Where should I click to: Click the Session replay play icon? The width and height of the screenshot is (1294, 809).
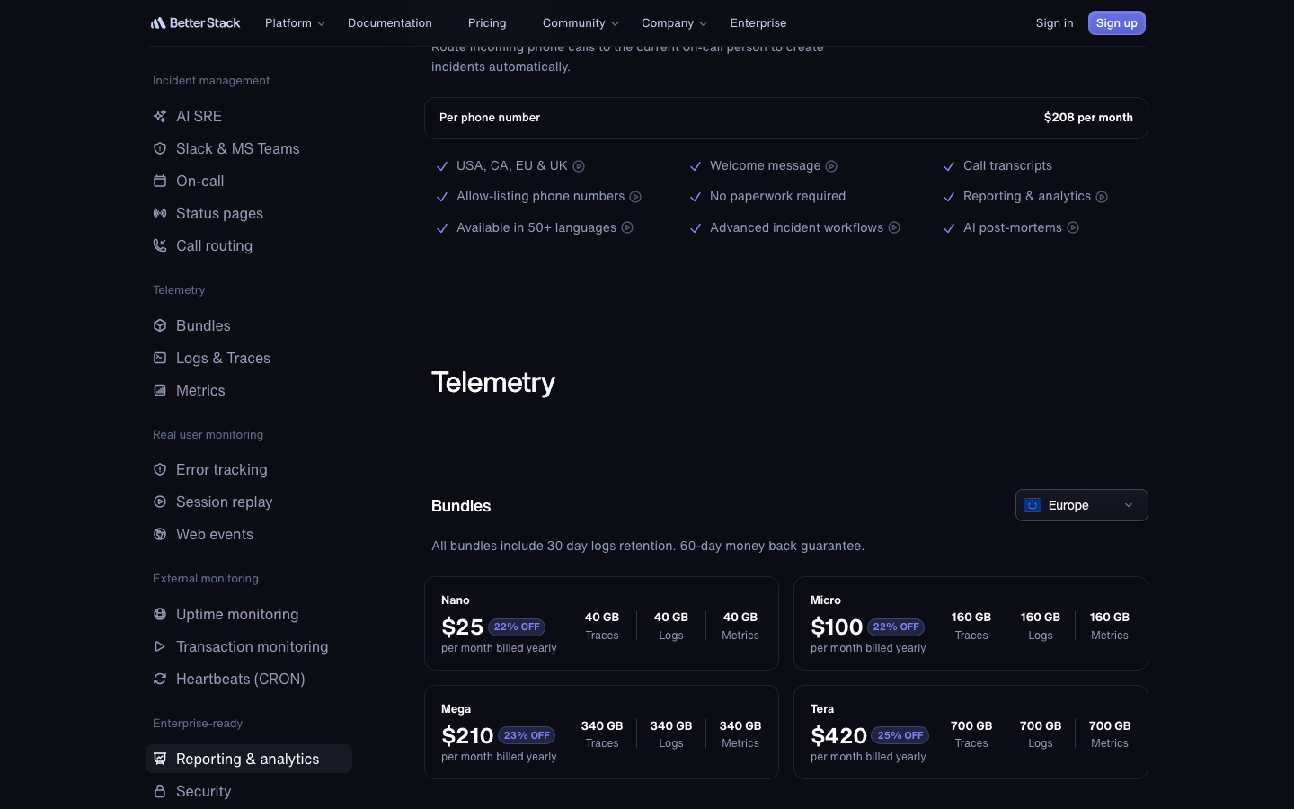pos(160,502)
